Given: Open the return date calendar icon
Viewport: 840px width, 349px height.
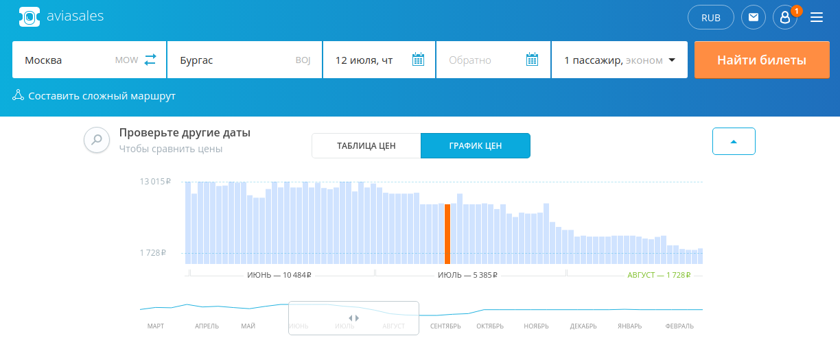Looking at the screenshot, I should point(532,60).
